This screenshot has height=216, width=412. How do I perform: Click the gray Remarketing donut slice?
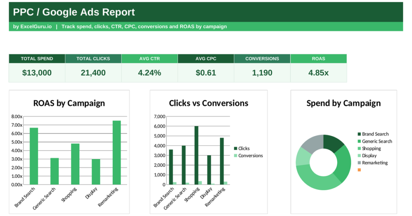pyautogui.click(x=314, y=143)
